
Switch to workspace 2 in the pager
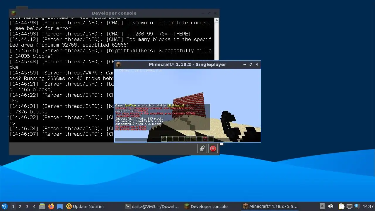click(20, 206)
